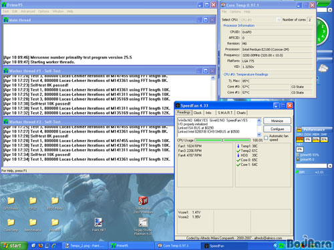Click SpeedFan log scrollbar down arrow

point(259,134)
